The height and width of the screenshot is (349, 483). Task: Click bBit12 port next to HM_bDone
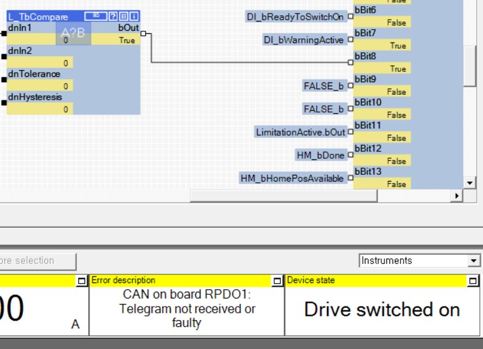(350, 155)
